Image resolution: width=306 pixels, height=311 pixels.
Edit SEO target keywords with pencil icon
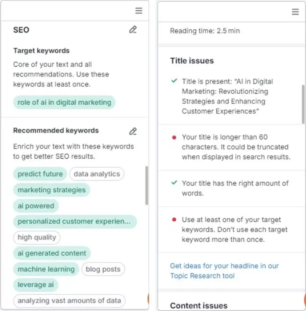pyautogui.click(x=133, y=29)
